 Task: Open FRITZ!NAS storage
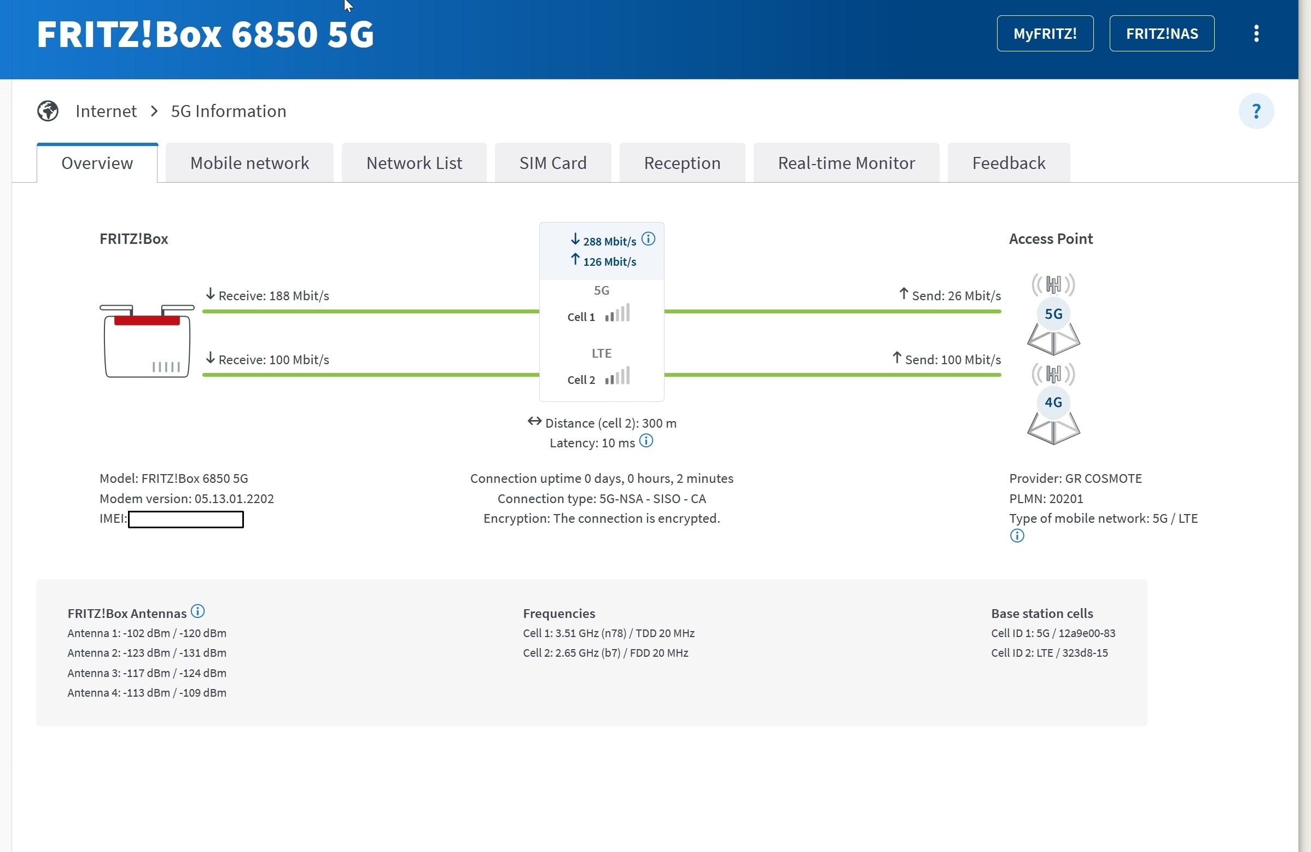1162,33
